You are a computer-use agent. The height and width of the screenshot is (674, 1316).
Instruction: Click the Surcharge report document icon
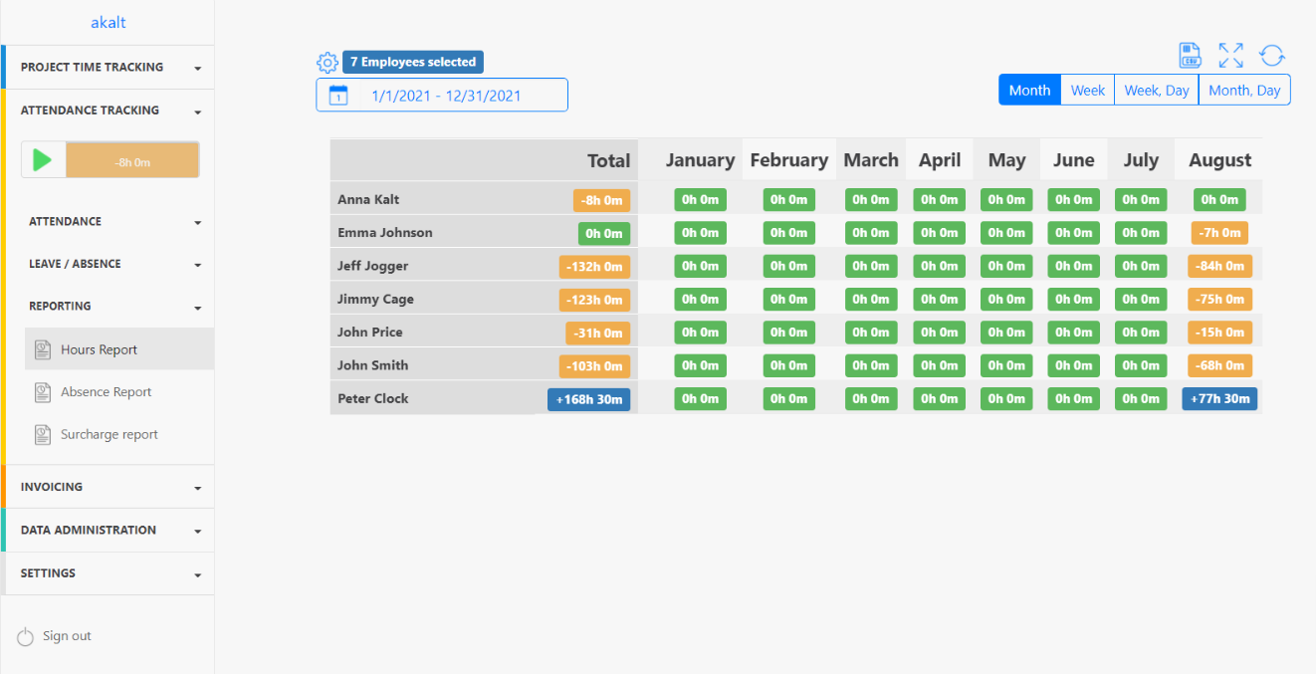(x=43, y=435)
